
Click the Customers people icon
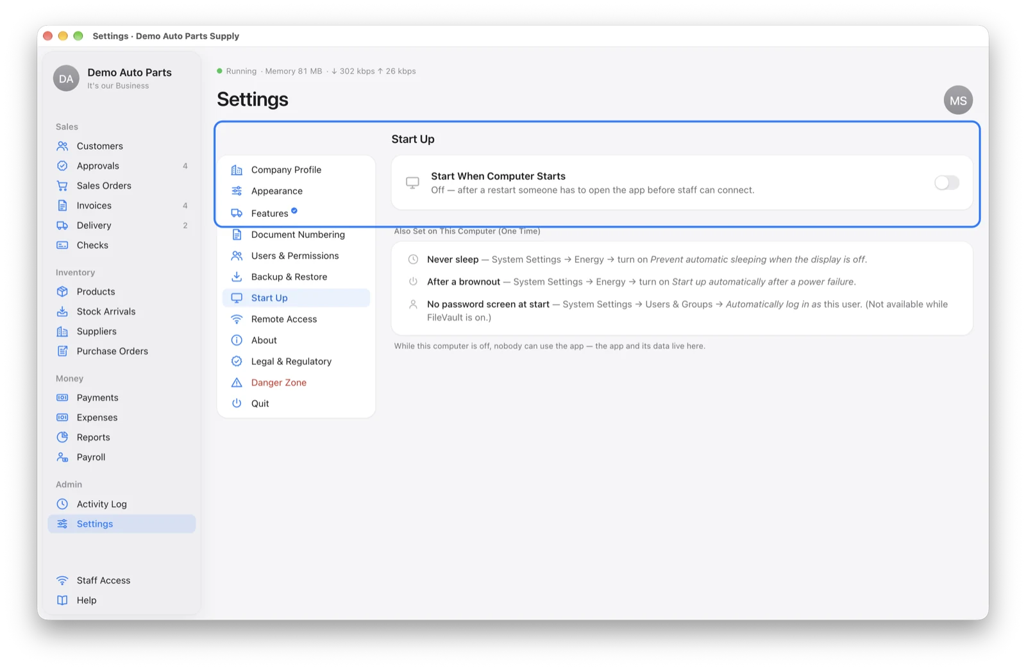tap(62, 146)
